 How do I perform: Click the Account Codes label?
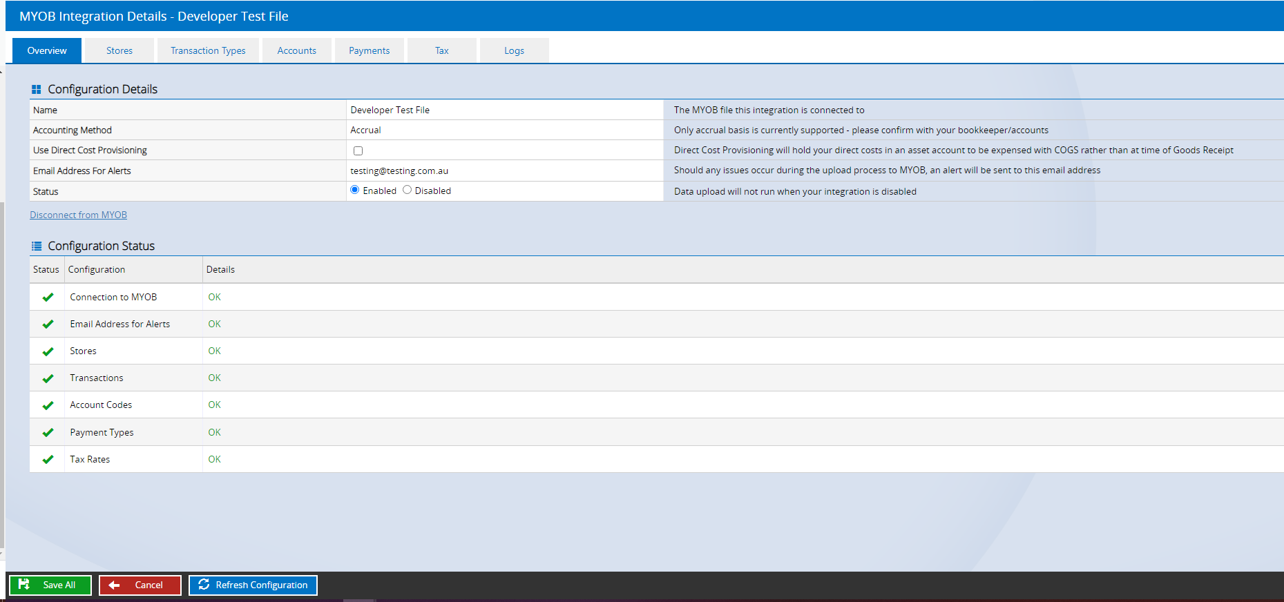pos(101,405)
